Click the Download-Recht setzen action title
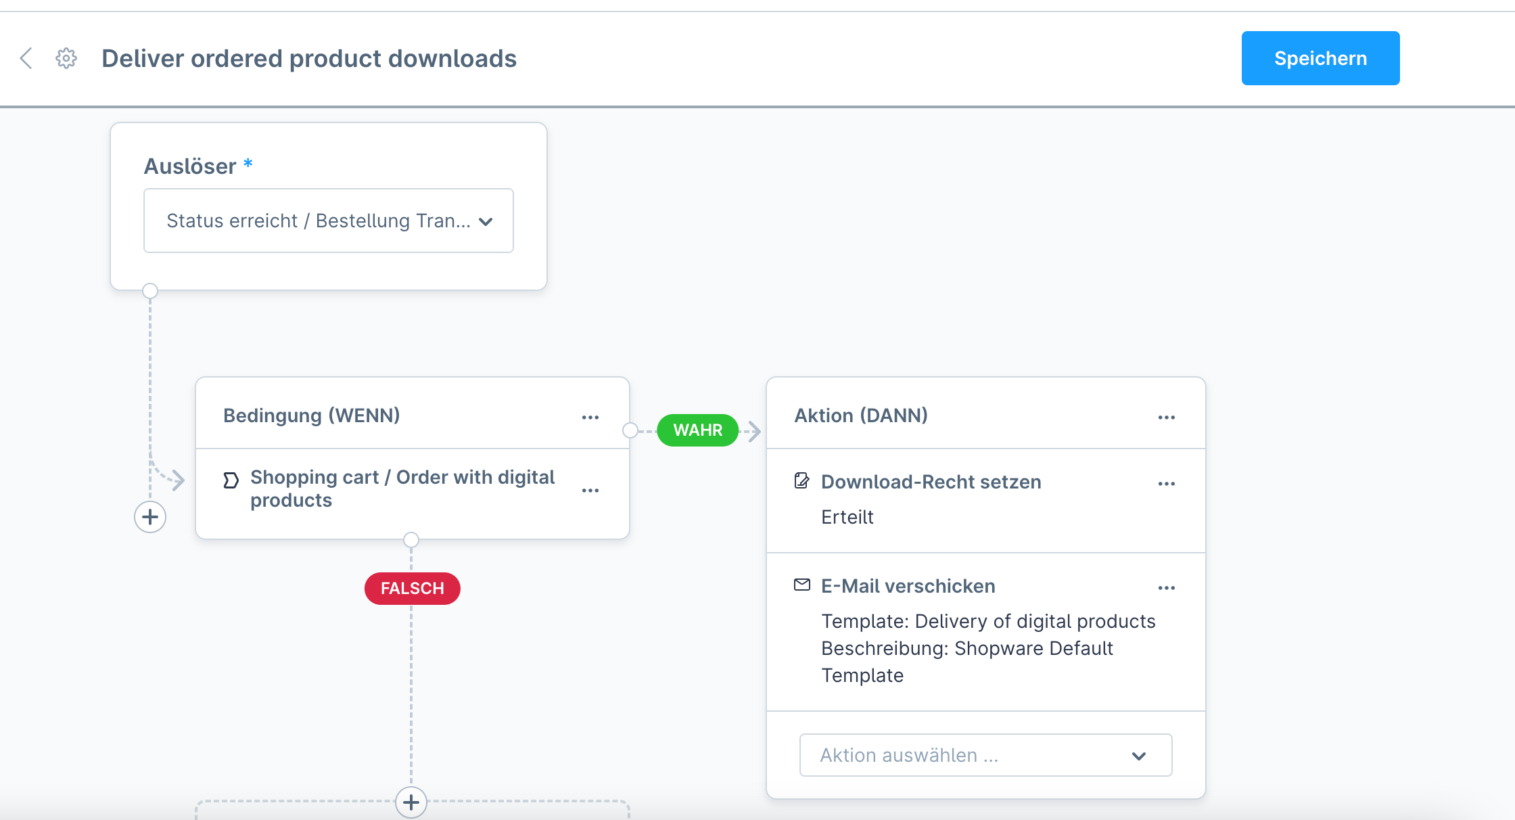This screenshot has height=820, width=1515. click(x=931, y=482)
